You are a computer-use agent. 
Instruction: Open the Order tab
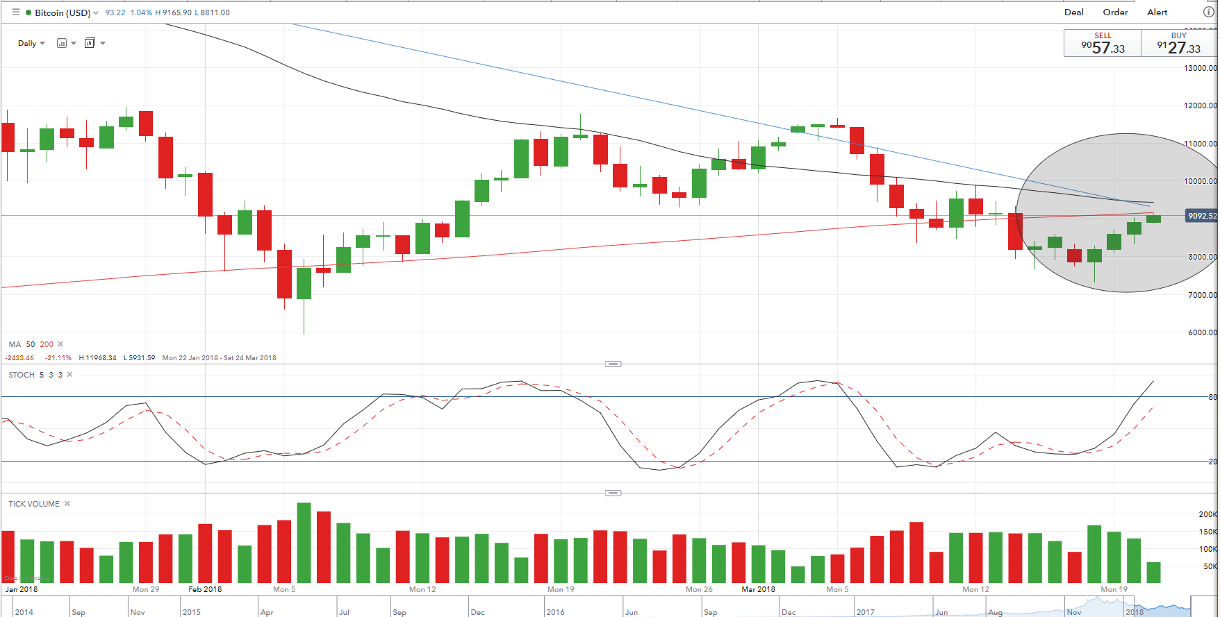[1115, 12]
